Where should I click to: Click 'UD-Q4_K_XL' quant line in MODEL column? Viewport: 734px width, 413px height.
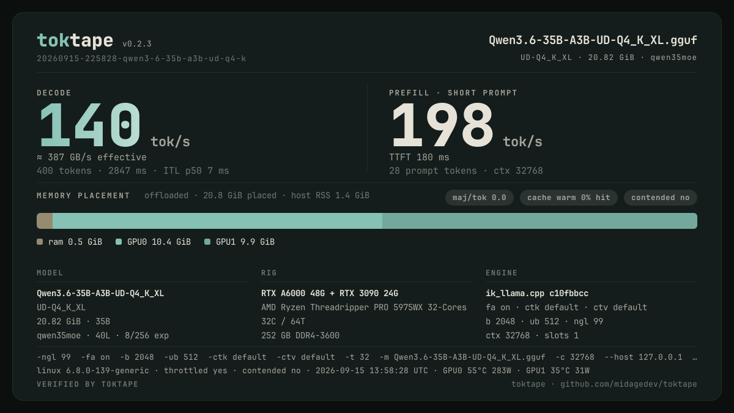(x=61, y=307)
